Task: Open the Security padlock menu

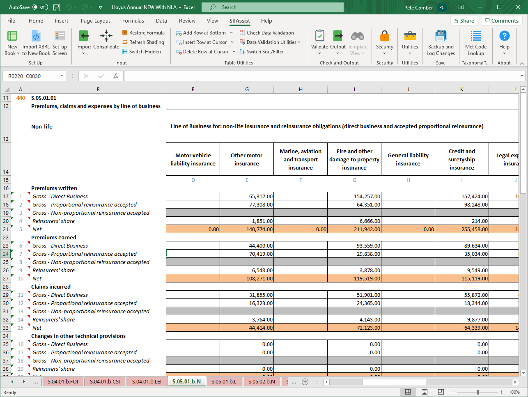Action: click(385, 43)
